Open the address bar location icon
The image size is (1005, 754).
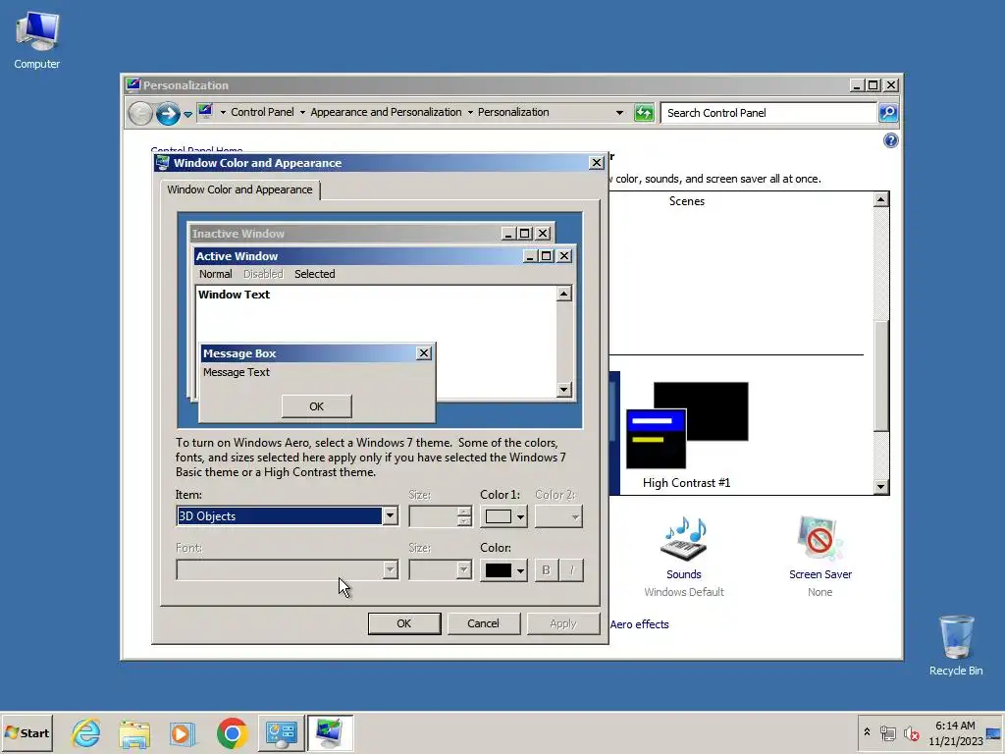pos(205,112)
